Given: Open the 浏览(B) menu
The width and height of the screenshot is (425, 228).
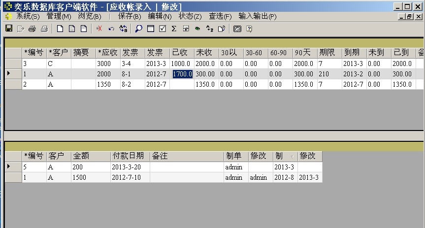Looking at the screenshot, I should [x=90, y=16].
